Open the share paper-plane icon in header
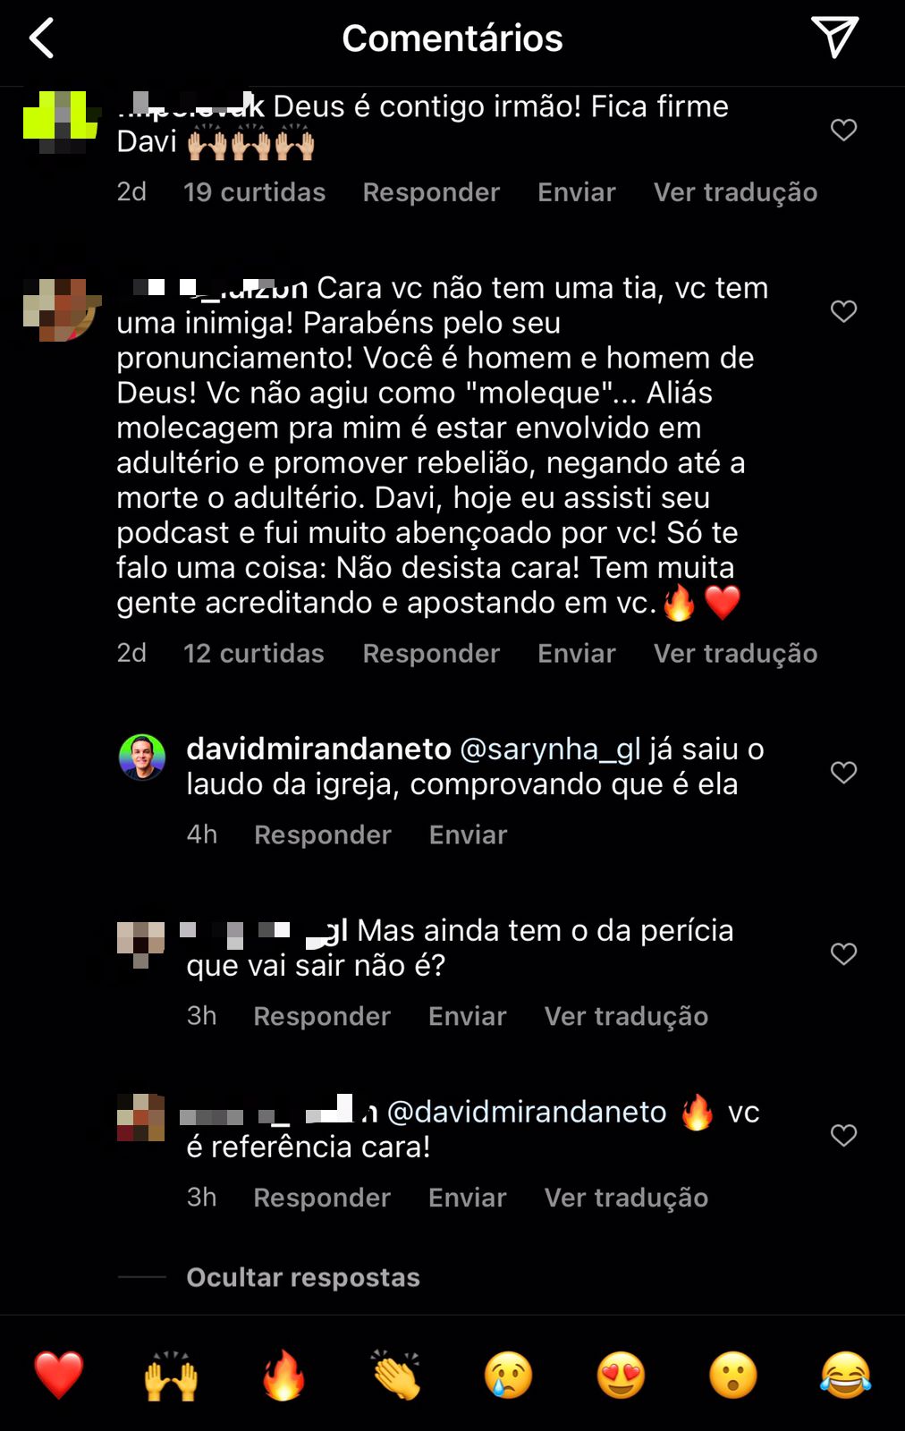This screenshot has height=1431, width=905. coord(834,37)
